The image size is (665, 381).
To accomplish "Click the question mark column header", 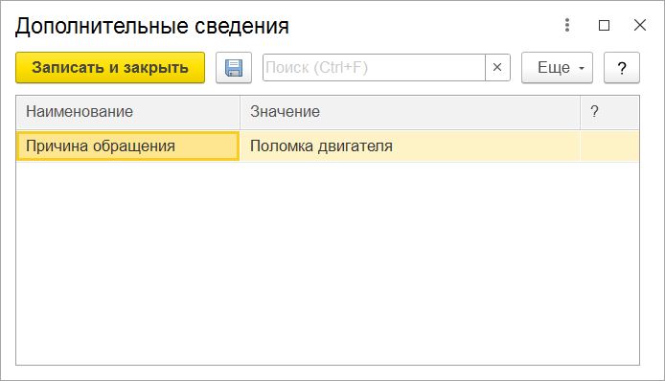I will (x=609, y=112).
